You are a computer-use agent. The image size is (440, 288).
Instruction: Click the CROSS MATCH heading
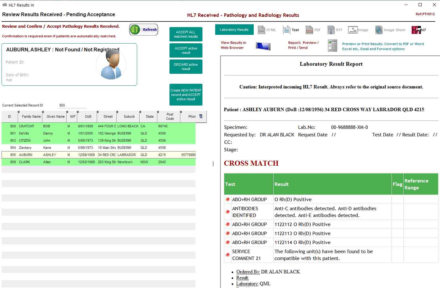(x=251, y=163)
